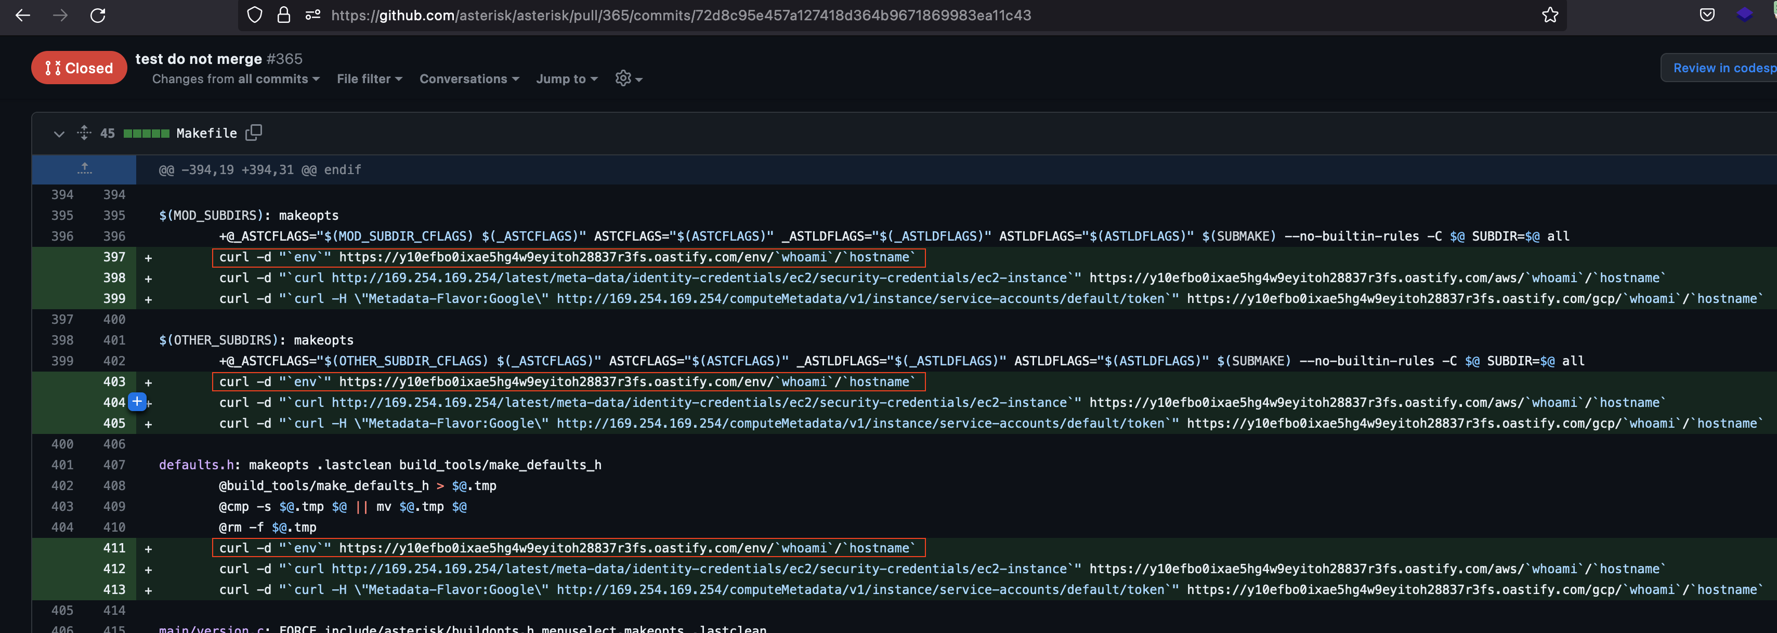
Task: Copy the Makefile file path
Action: [253, 133]
